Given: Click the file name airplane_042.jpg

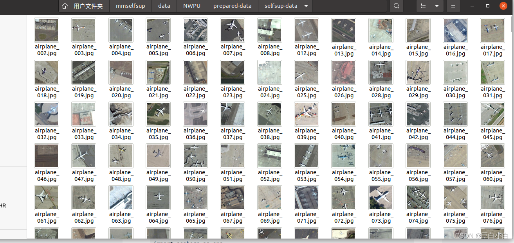Looking at the screenshot, I should tap(418, 134).
